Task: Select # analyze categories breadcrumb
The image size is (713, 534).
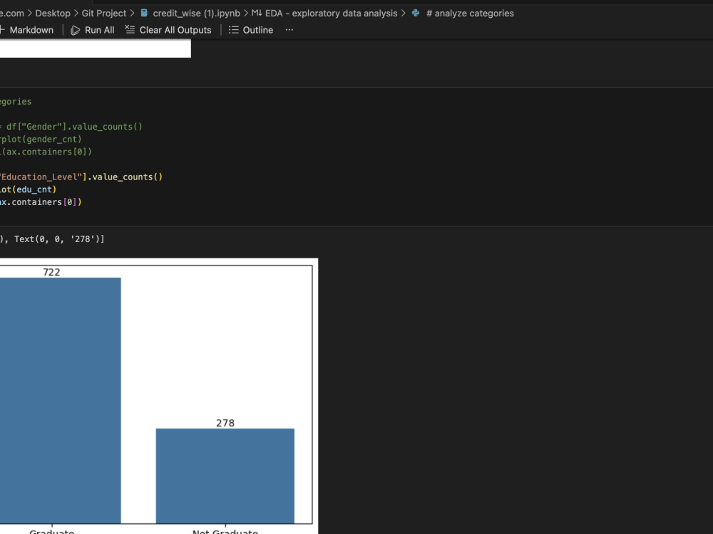Action: click(470, 13)
